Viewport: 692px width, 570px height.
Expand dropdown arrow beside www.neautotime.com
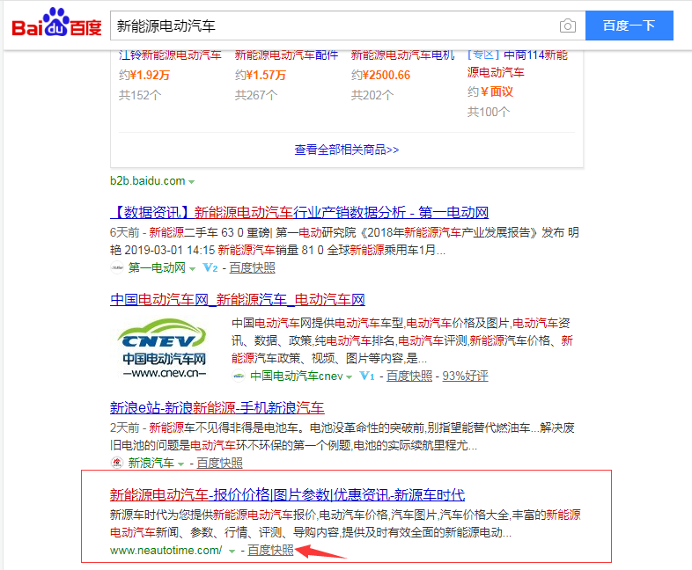[232, 551]
